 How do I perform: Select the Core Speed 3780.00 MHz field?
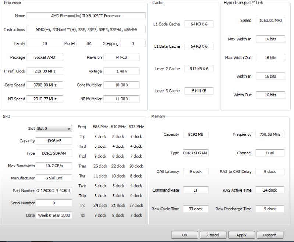tap(45, 85)
